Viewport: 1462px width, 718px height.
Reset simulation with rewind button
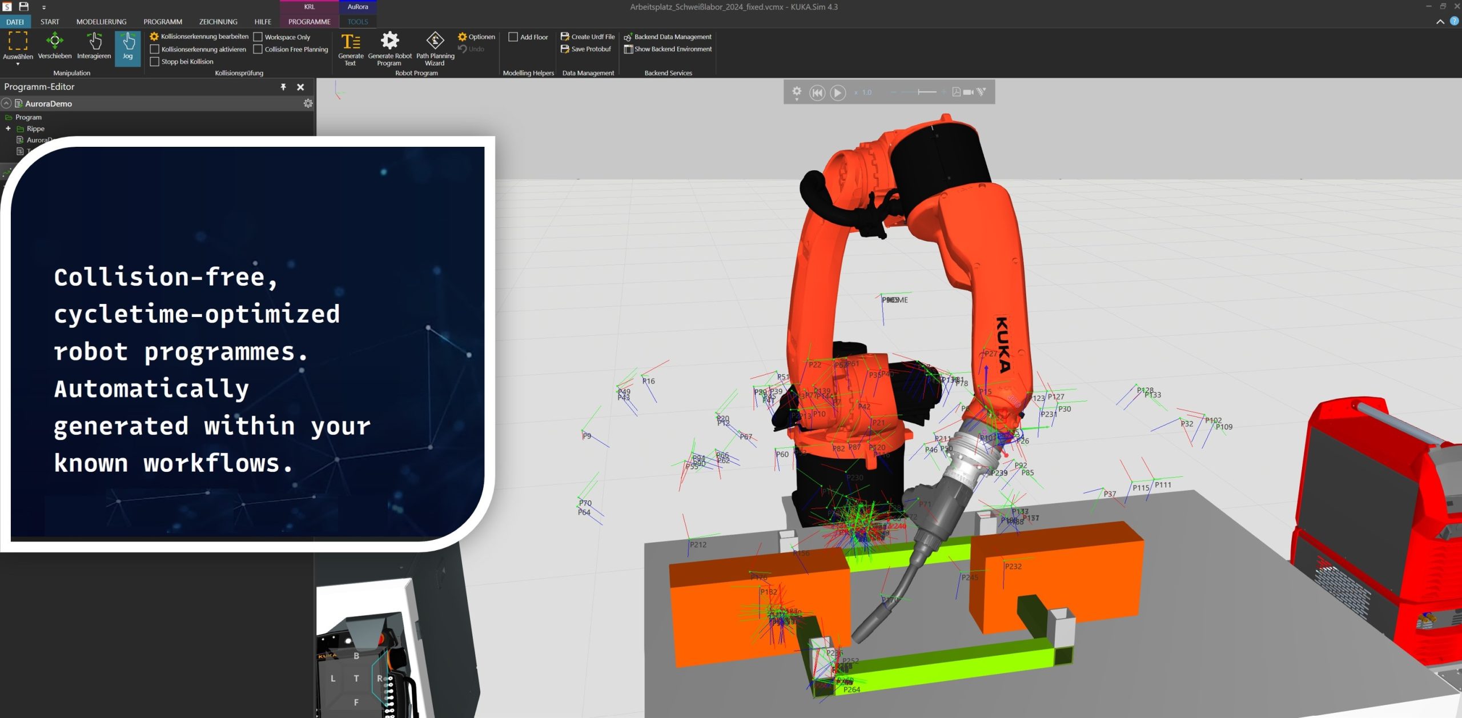point(817,93)
